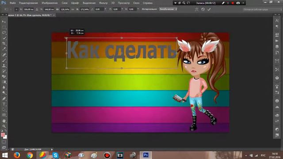Swap foreground and background colors

(x=6, y=131)
